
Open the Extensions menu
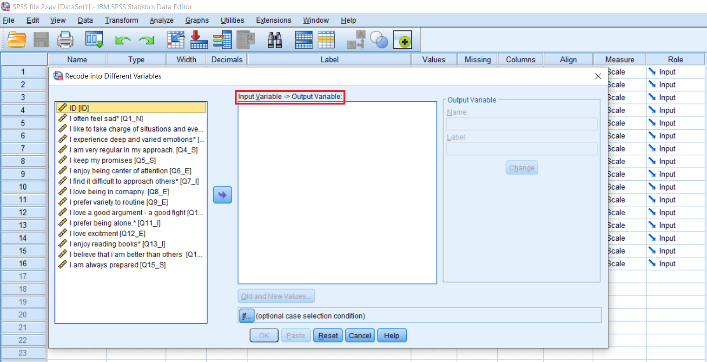click(274, 20)
